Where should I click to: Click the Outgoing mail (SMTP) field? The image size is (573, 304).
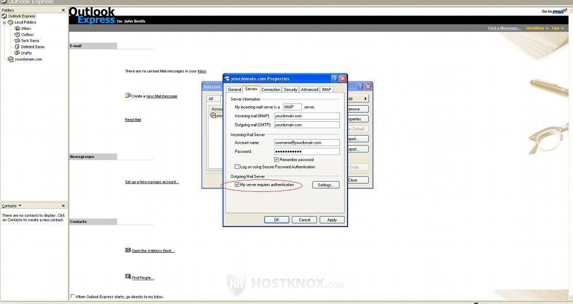(307, 125)
